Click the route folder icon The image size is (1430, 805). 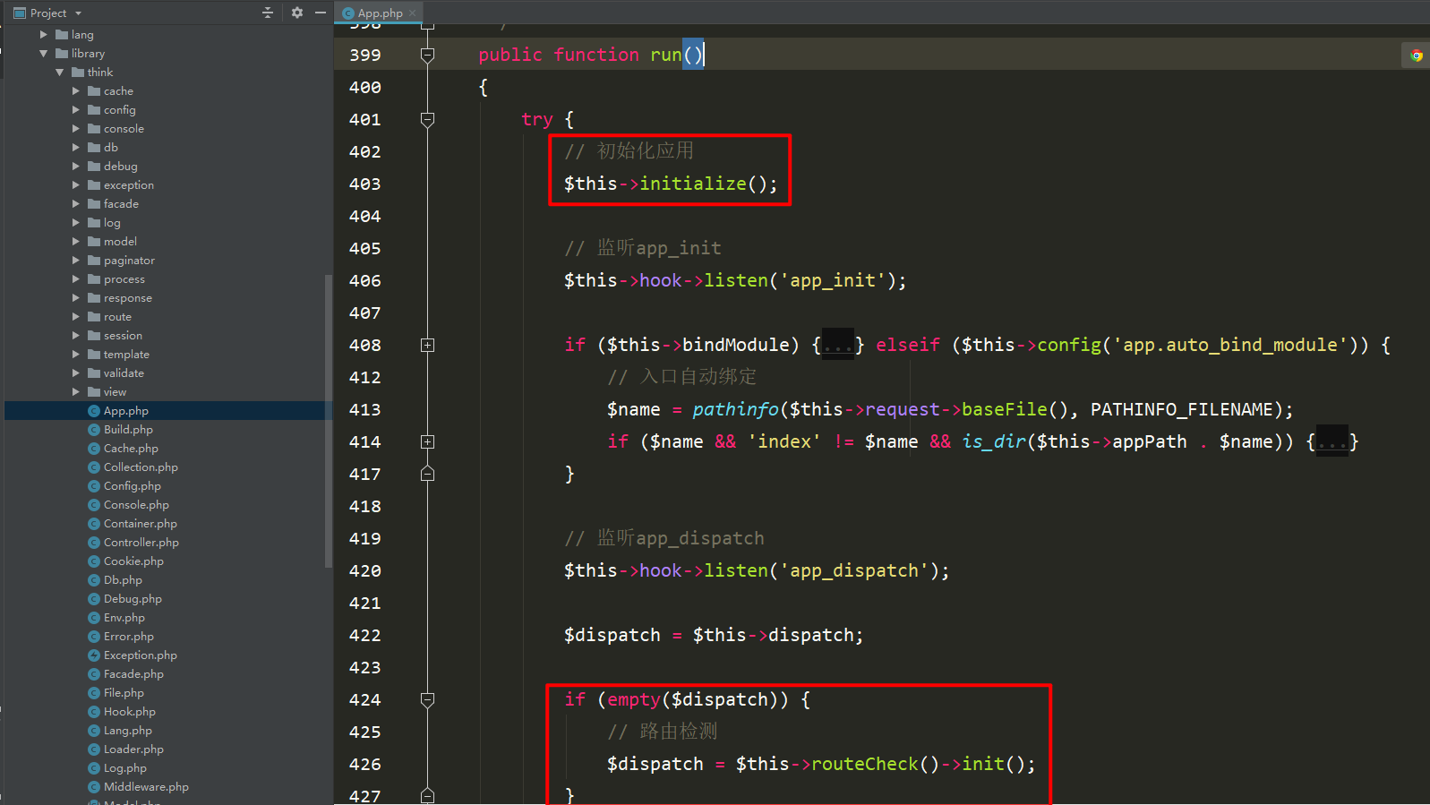(x=94, y=317)
